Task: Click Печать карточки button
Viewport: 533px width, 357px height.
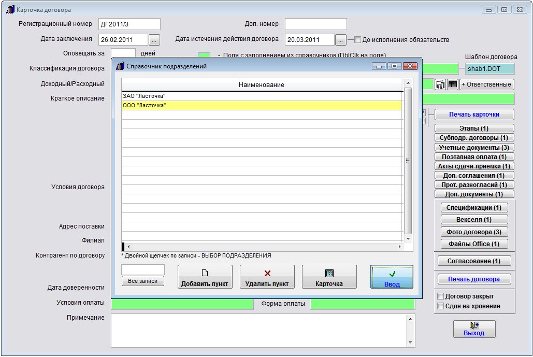Action: click(x=474, y=115)
